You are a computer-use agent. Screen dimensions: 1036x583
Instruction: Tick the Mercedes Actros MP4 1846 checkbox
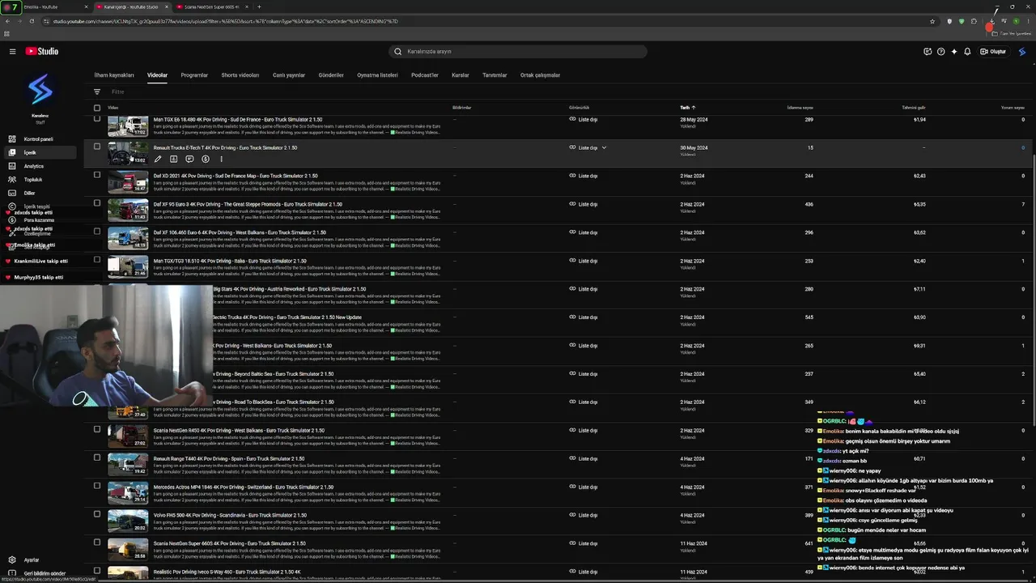97,487
